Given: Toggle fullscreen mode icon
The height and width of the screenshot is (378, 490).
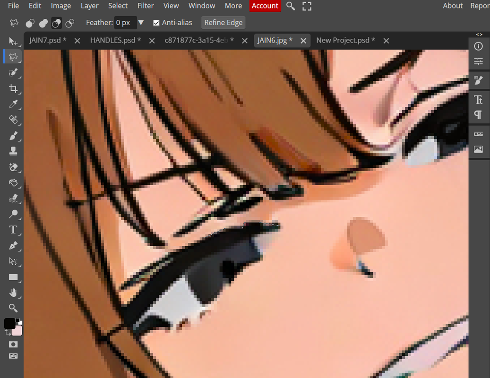Looking at the screenshot, I should pos(307,6).
